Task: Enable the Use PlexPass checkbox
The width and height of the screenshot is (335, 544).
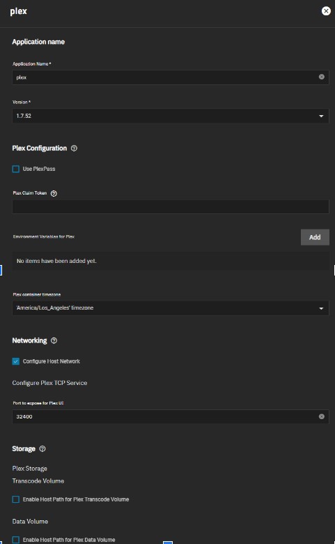Action: pos(16,169)
